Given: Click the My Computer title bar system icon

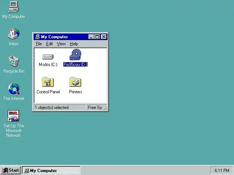Looking at the screenshot, I should (37, 37).
